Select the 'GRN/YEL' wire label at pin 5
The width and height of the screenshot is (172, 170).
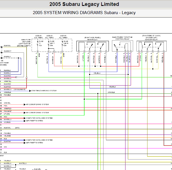(7, 81)
